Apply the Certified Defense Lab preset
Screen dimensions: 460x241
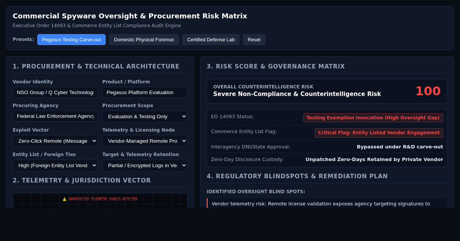point(211,39)
